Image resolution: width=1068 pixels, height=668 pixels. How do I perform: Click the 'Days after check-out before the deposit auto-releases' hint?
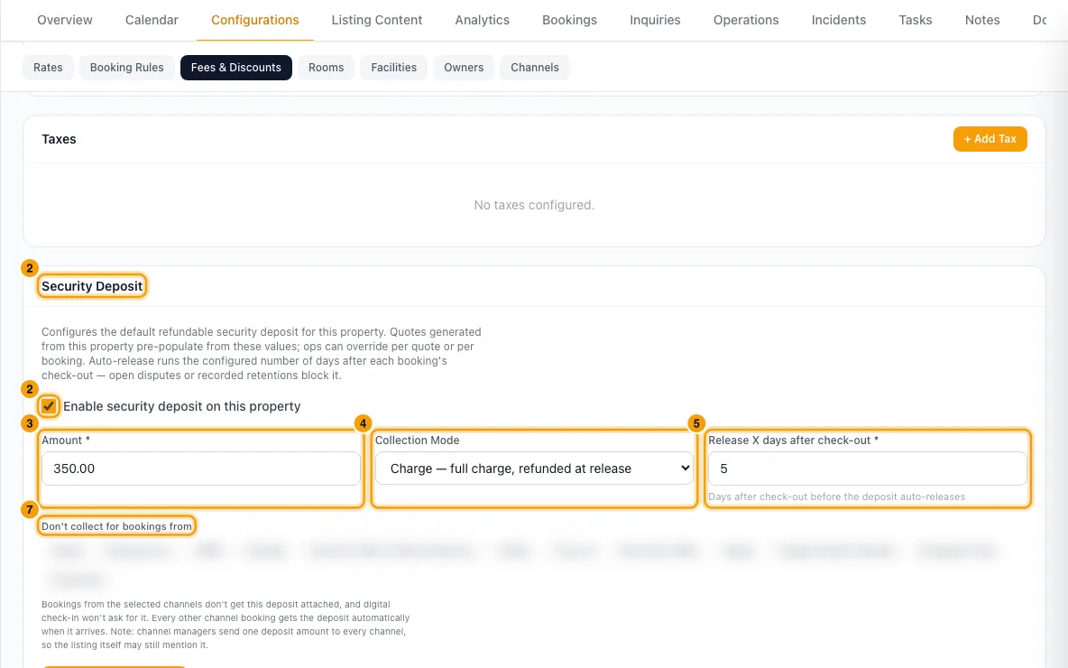836,496
